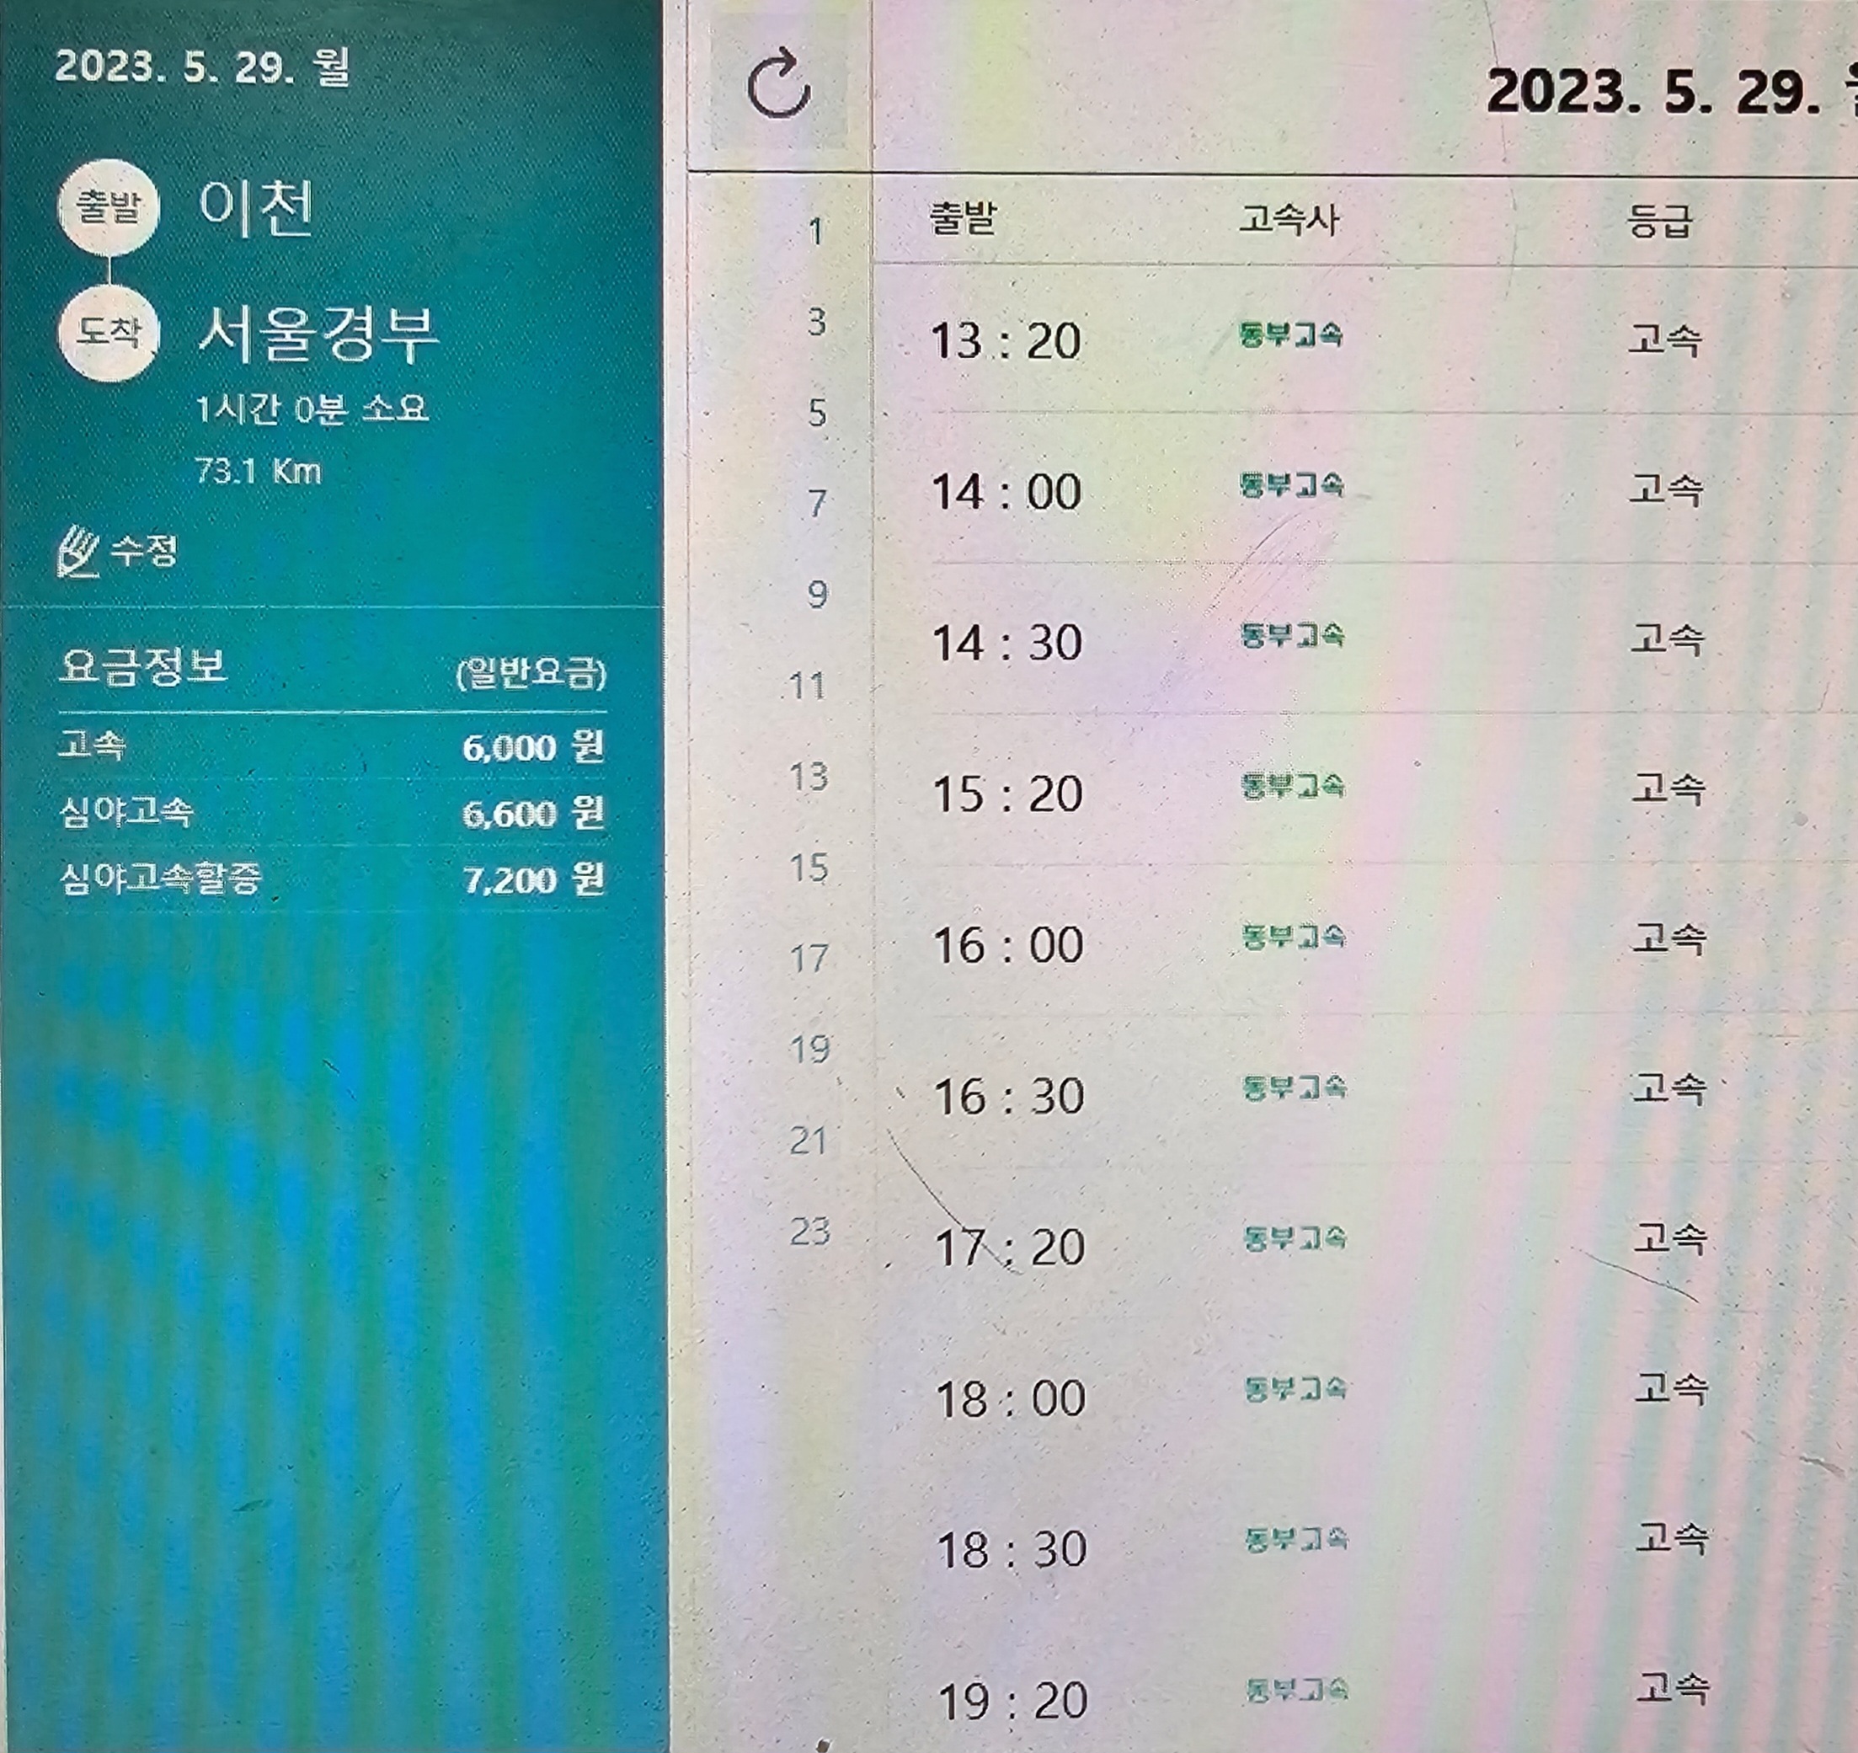
Task: Select the 15 : 20 departure time
Action: point(1007,794)
